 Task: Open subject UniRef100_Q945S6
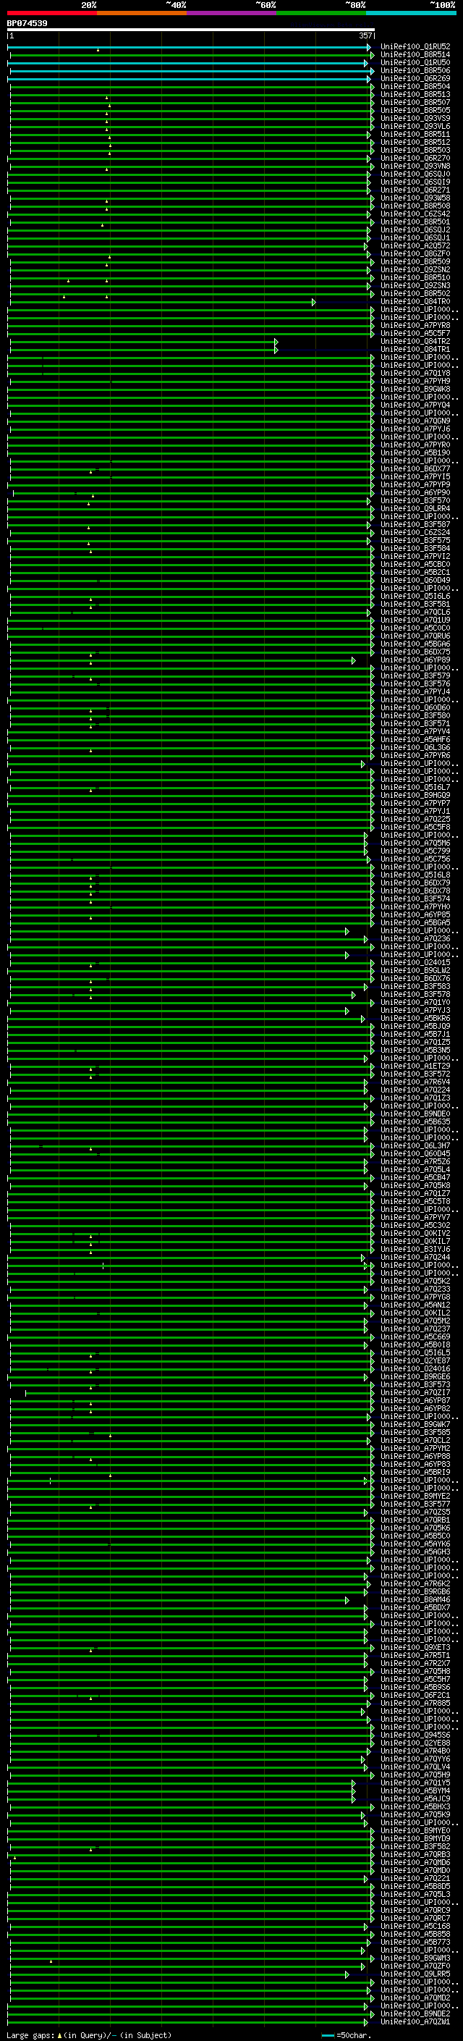point(415,1735)
